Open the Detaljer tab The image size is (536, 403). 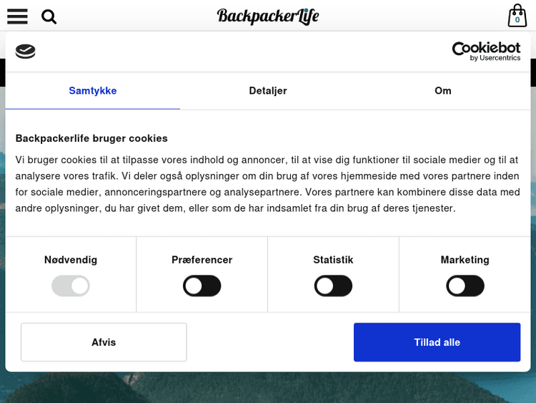pos(268,91)
